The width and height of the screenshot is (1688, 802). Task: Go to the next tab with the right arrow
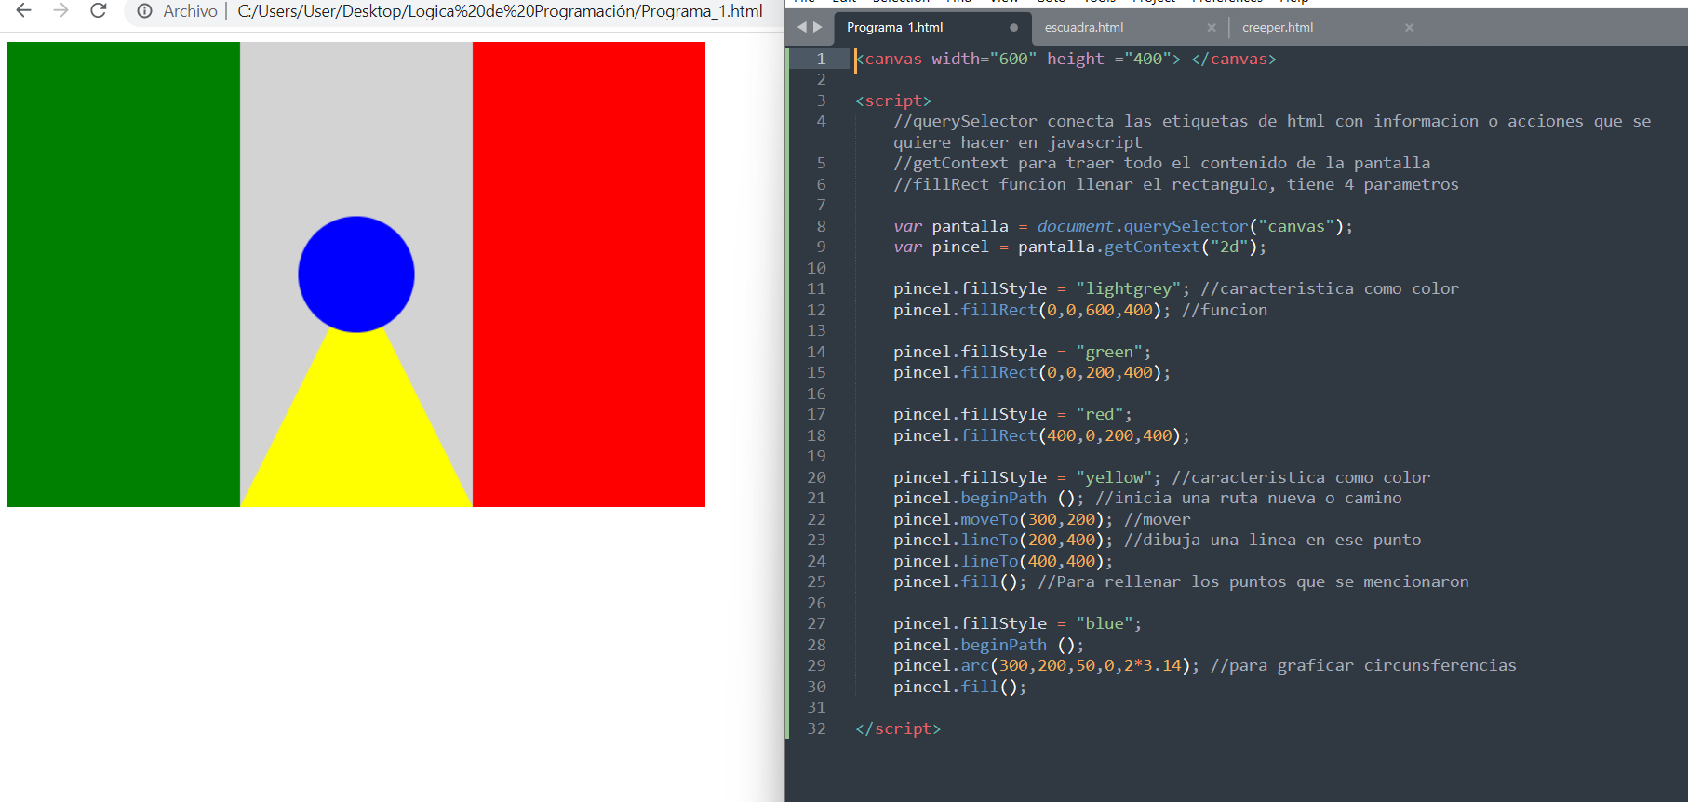pyautogui.click(x=818, y=27)
